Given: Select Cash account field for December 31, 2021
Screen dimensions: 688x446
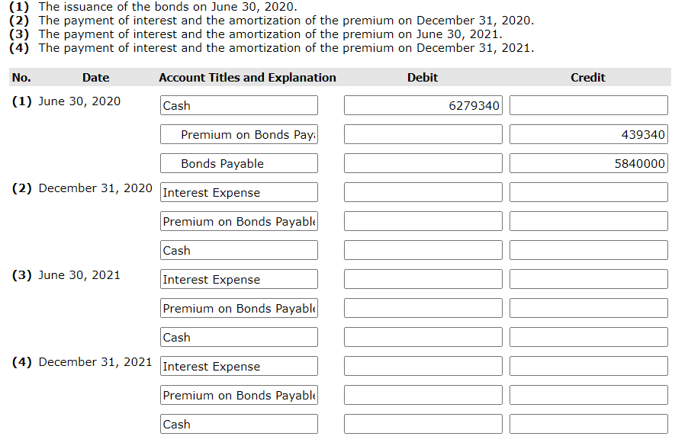Looking at the screenshot, I should pos(239,424).
